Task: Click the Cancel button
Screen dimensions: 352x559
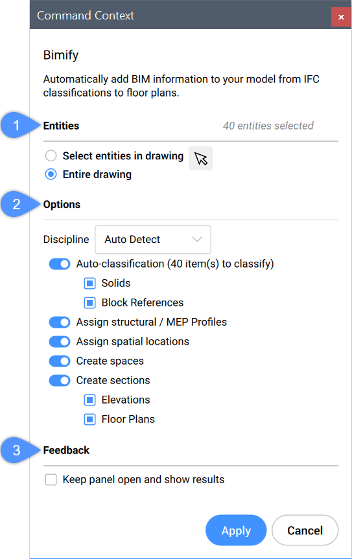Action: pyautogui.click(x=305, y=530)
